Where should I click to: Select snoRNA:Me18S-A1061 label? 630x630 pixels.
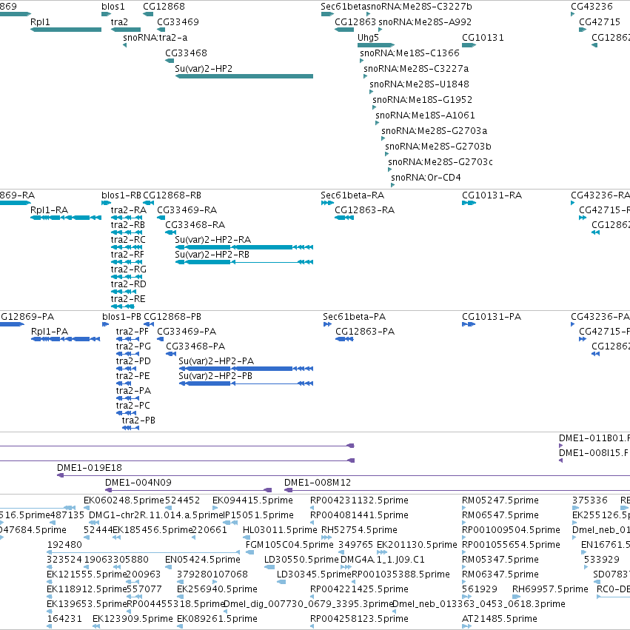425,115
